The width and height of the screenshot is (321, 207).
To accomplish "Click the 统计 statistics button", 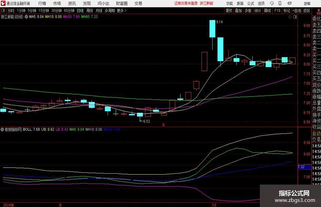I will click(258, 11).
